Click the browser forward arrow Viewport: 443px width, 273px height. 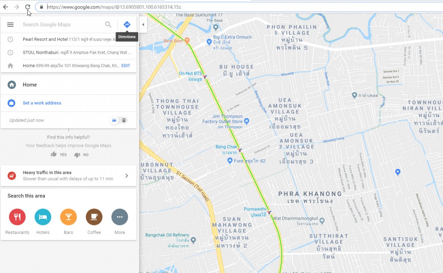click(x=17, y=7)
